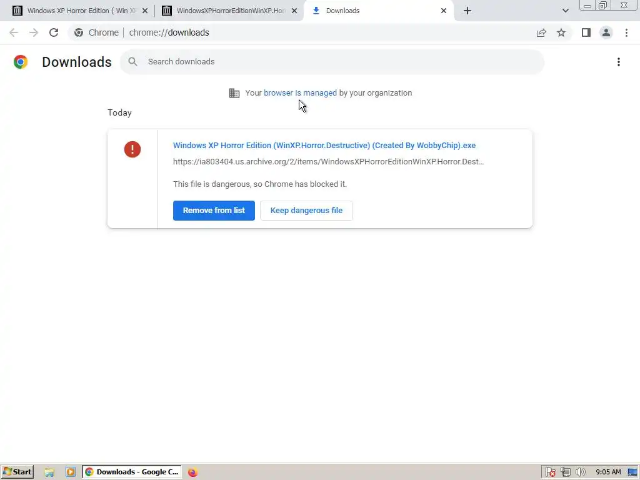Open the side panel icon
This screenshot has width=640, height=480.
tap(586, 32)
